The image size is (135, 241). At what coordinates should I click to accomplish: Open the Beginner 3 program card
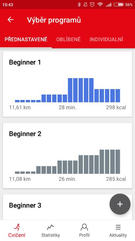click(x=67, y=207)
